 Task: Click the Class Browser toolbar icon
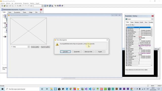point(55,6)
